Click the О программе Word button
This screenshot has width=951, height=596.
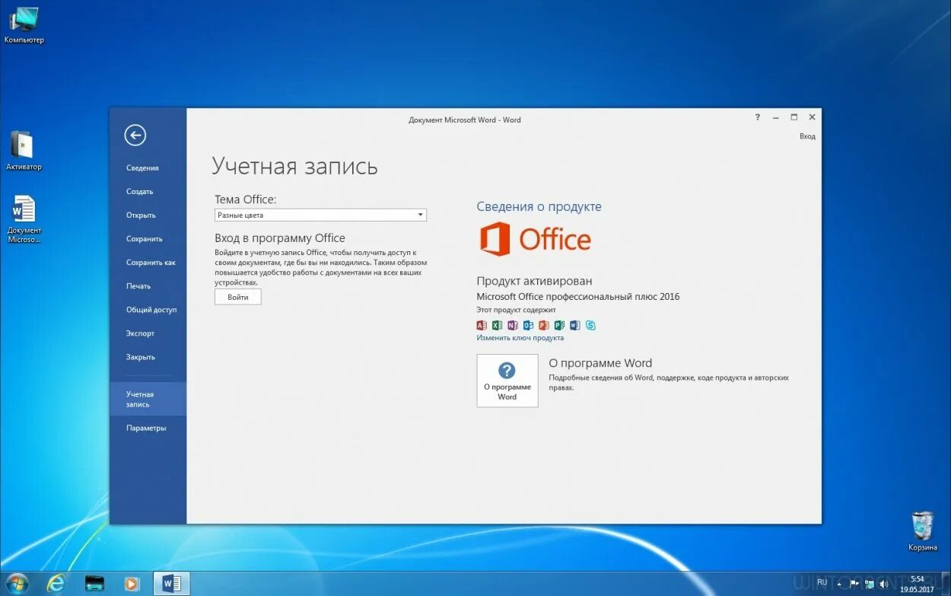[x=507, y=381]
